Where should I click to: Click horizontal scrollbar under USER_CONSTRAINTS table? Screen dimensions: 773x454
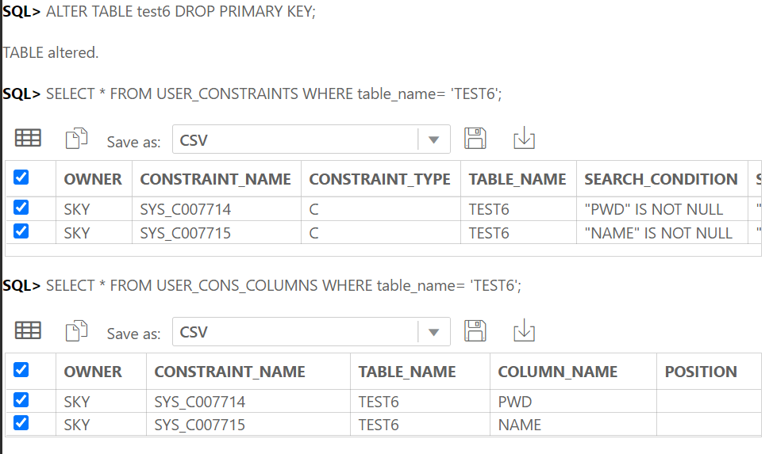coord(383,250)
